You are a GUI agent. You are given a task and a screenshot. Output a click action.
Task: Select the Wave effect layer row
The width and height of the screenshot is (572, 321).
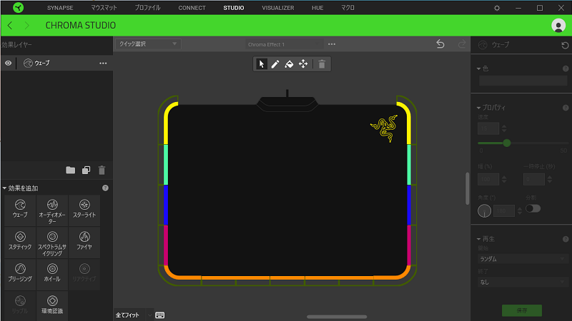(56, 63)
